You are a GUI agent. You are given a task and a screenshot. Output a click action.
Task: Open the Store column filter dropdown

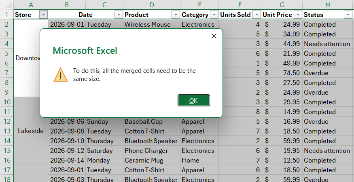click(x=43, y=15)
